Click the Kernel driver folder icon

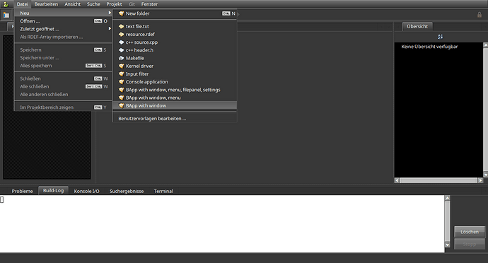[x=122, y=66]
